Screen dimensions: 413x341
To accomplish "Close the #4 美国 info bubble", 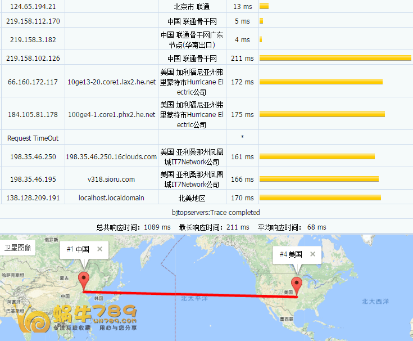I will pos(312,254).
